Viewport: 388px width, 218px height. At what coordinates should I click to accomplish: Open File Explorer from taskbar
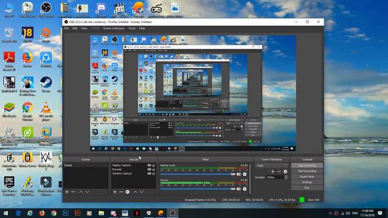point(101,213)
